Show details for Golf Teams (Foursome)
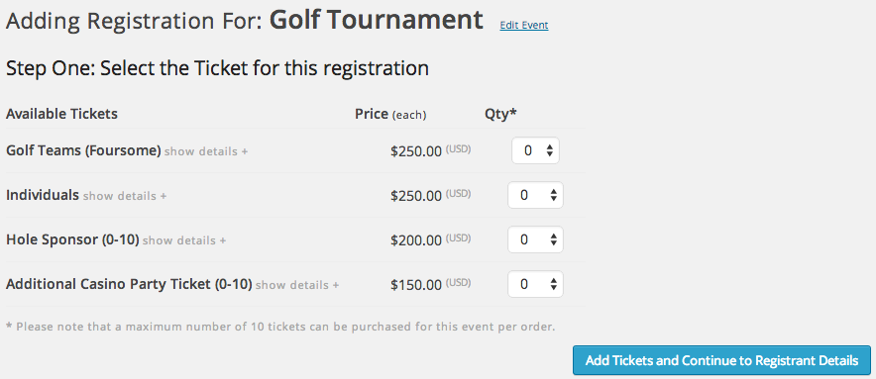The height and width of the screenshot is (379, 876). click(x=206, y=151)
